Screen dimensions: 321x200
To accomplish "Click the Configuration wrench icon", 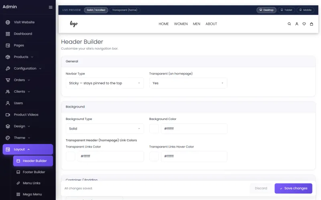I will (8, 68).
